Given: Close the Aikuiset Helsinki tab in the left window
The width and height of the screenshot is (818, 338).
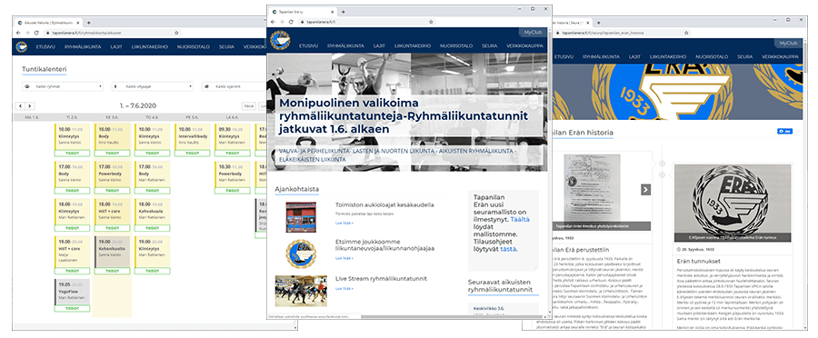Looking at the screenshot, I should pyautogui.click(x=79, y=23).
